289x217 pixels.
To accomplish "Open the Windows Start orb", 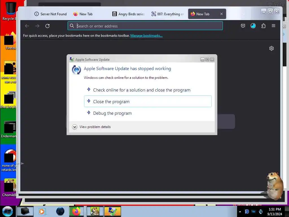I will click(7, 211).
